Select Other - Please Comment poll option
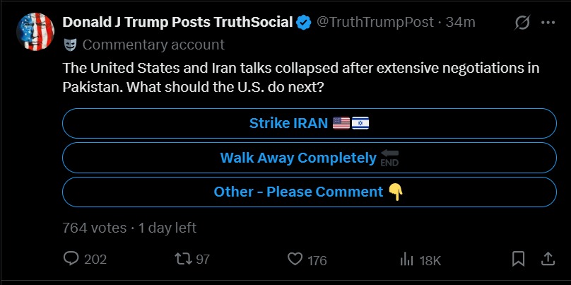571x285 pixels. point(310,192)
